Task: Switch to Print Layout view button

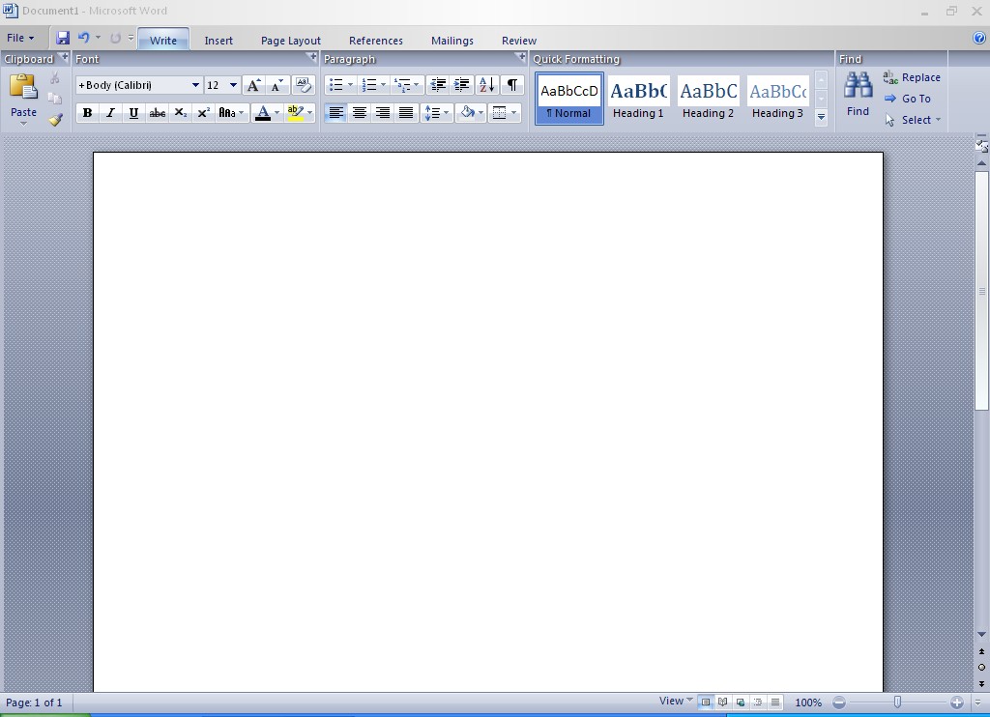Action: pos(706,702)
